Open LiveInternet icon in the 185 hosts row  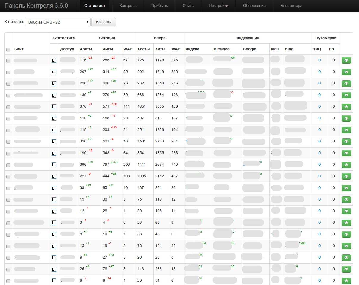coord(54,95)
